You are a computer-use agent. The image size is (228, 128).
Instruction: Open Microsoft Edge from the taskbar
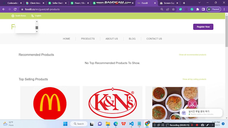(116, 124)
